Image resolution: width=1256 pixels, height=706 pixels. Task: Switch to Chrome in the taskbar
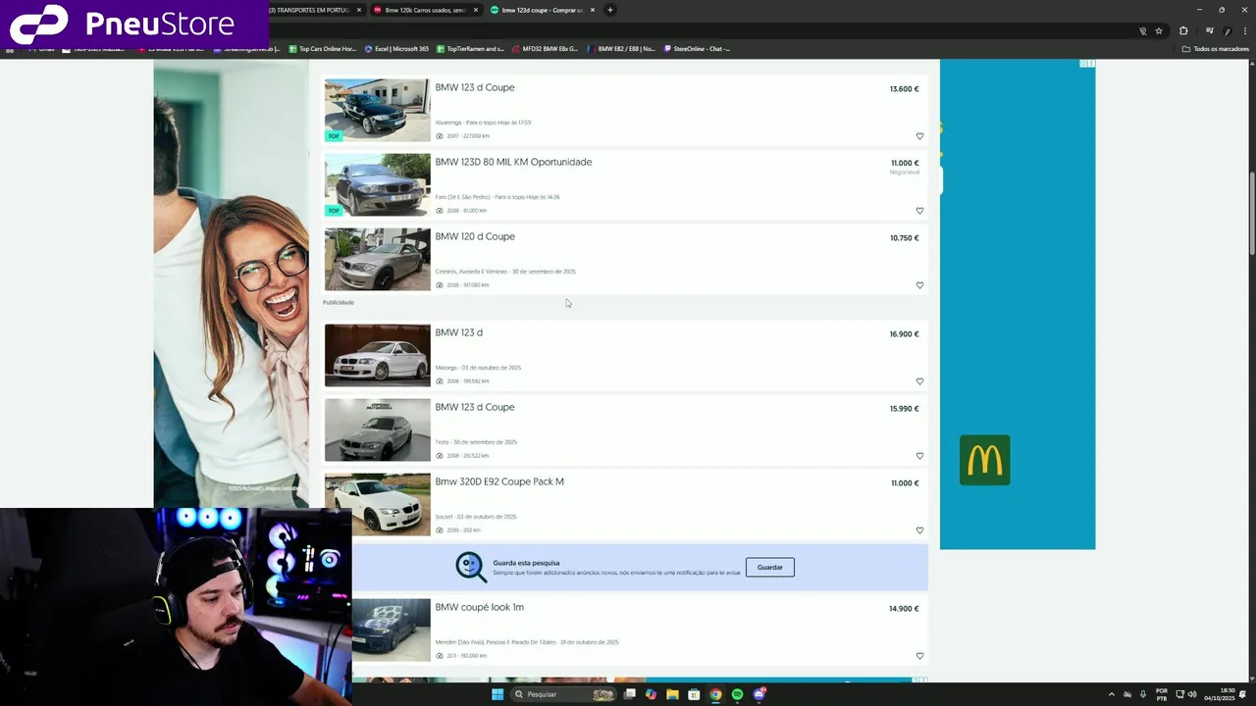click(715, 694)
